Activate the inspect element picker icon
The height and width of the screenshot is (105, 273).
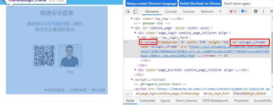(x=128, y=12)
